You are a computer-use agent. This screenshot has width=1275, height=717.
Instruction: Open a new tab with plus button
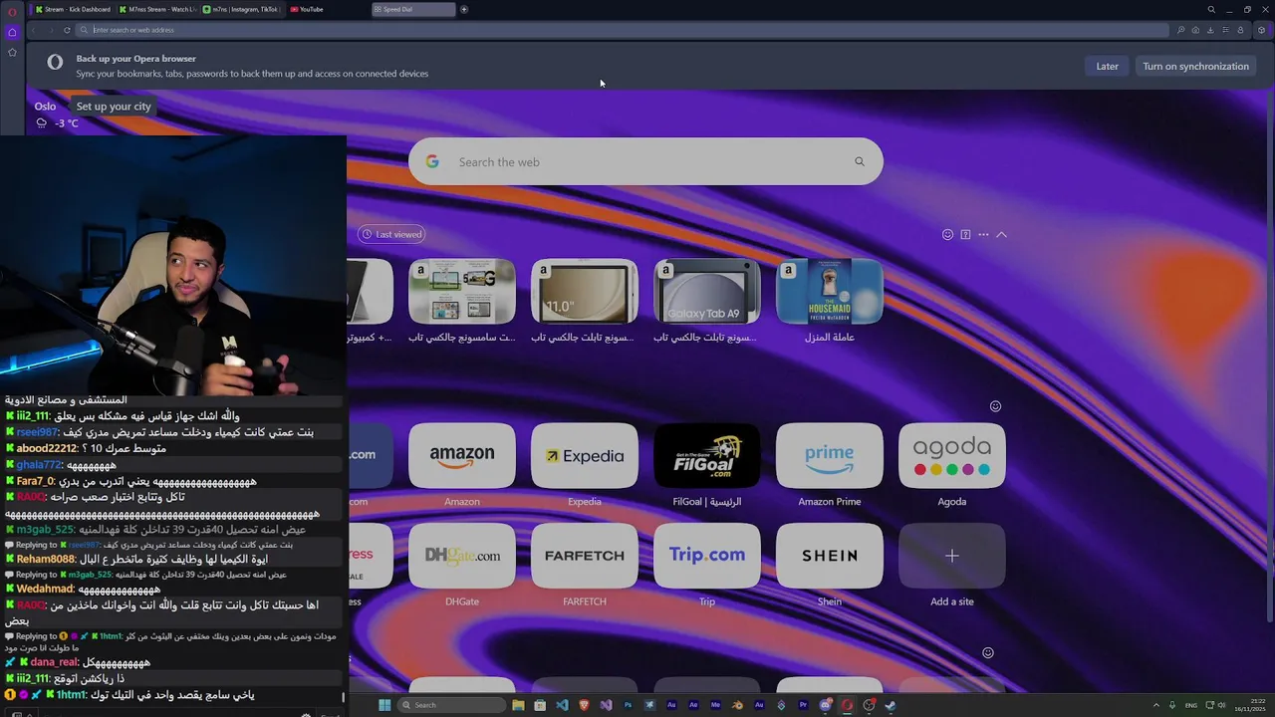(464, 9)
